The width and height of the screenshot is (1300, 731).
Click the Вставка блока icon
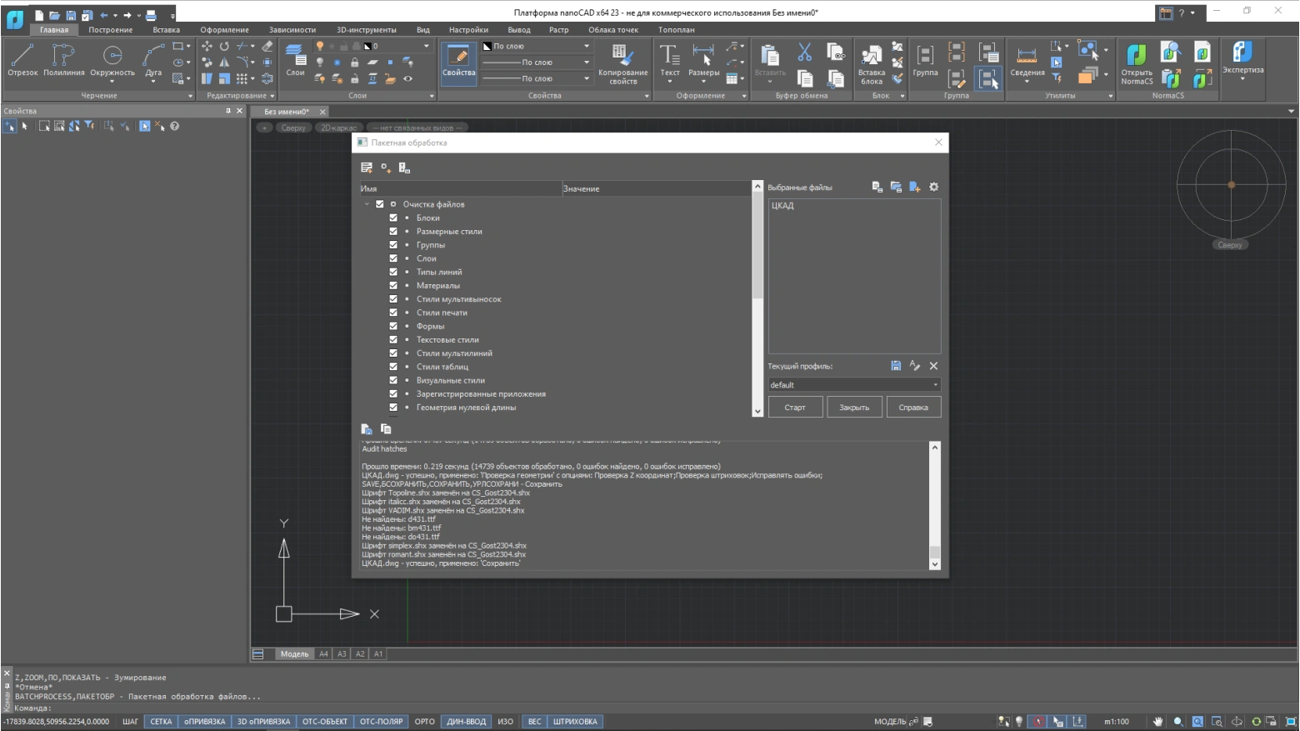click(x=871, y=63)
